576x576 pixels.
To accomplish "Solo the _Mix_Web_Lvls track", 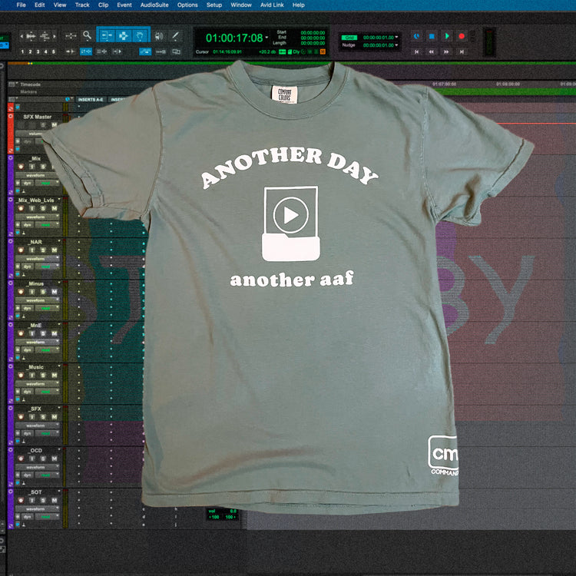I will pos(43,208).
